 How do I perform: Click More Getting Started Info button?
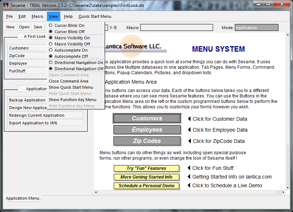pyautogui.click(x=146, y=177)
